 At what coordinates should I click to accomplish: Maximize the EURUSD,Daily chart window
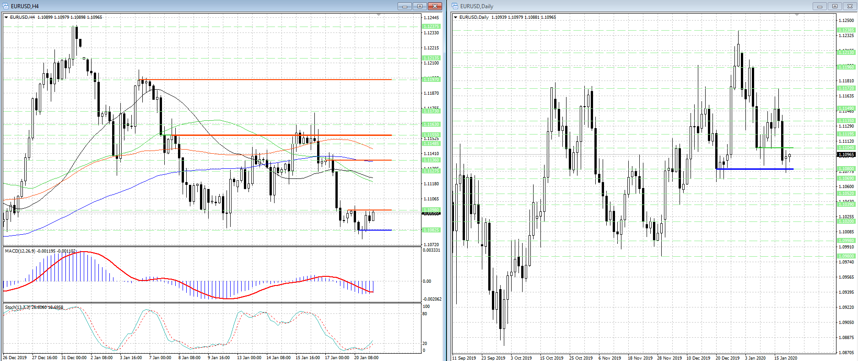[835, 6]
